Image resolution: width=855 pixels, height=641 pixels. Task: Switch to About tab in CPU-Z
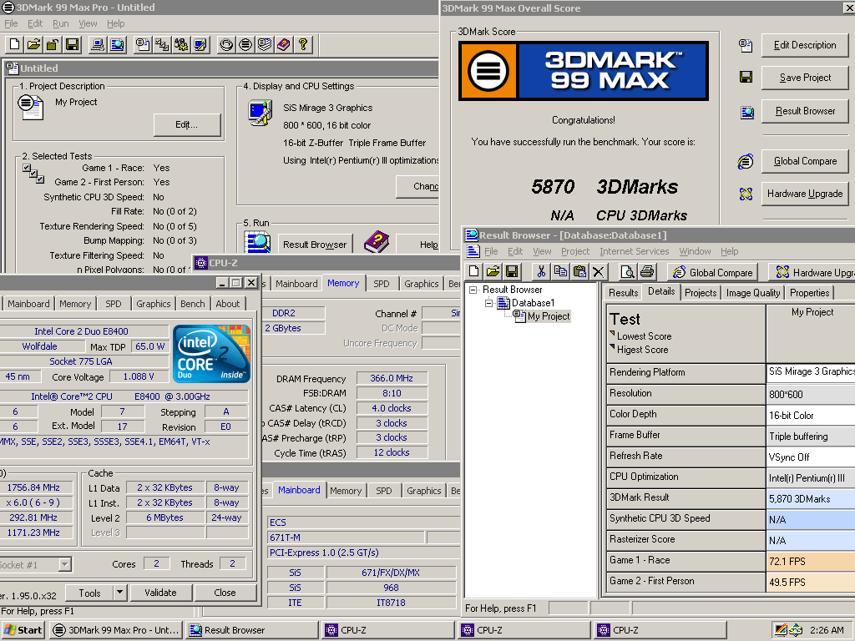click(227, 304)
